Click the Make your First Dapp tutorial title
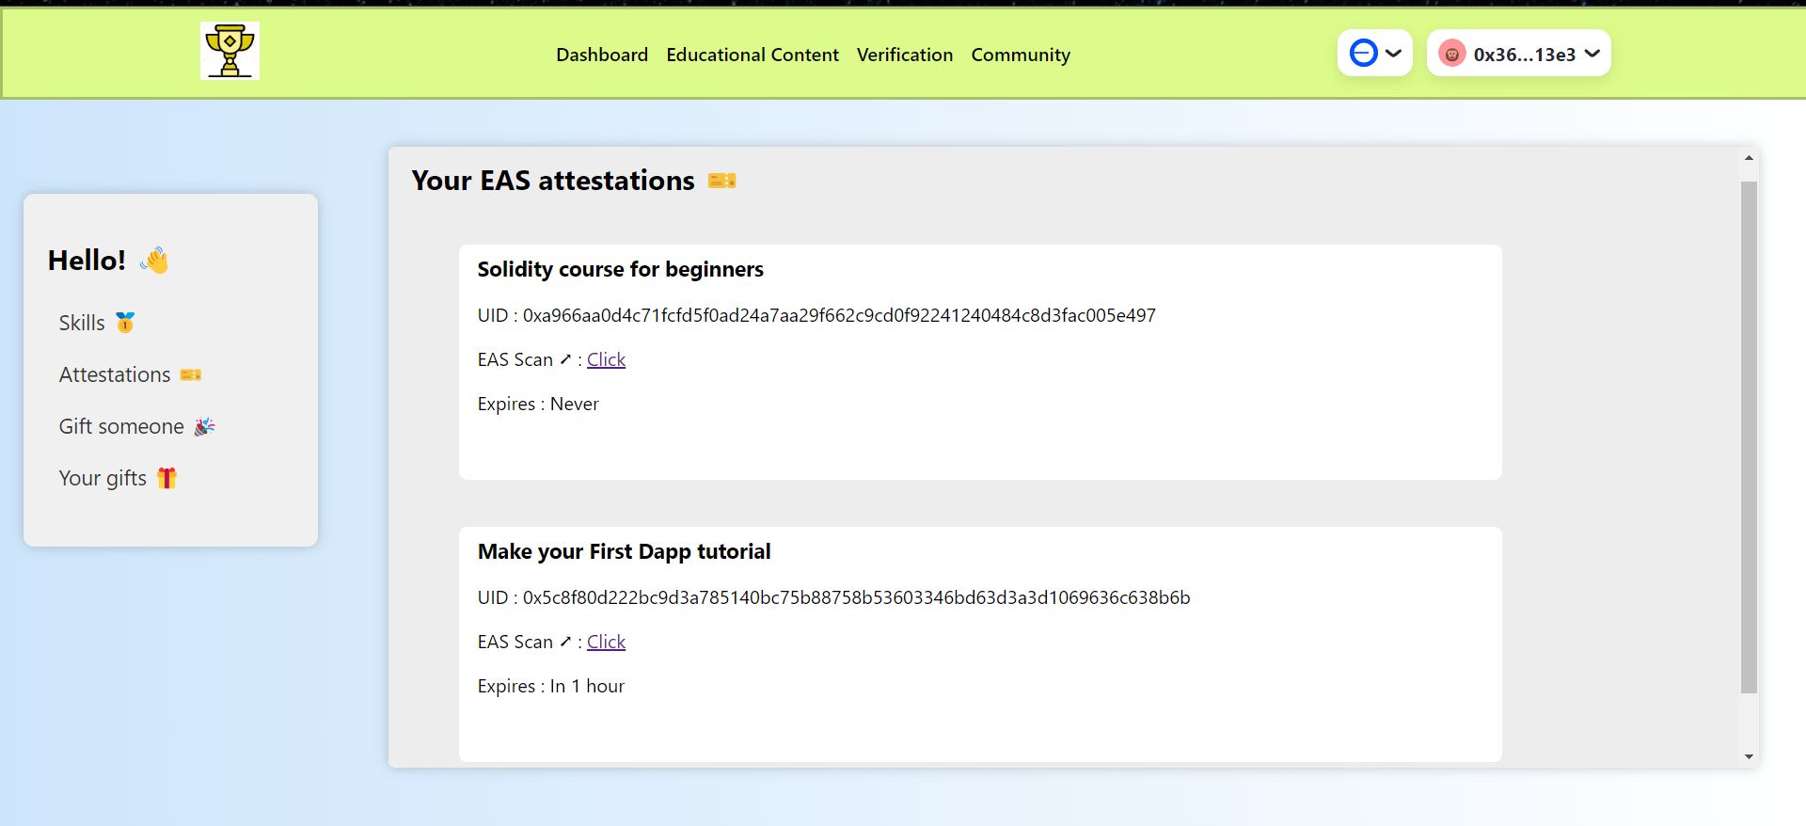Viewport: 1806px width, 826px height. [624, 551]
